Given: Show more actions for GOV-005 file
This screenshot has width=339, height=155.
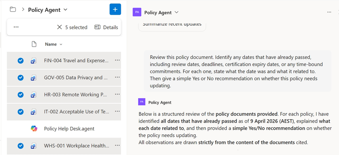Looking at the screenshot, I should pos(117,77).
